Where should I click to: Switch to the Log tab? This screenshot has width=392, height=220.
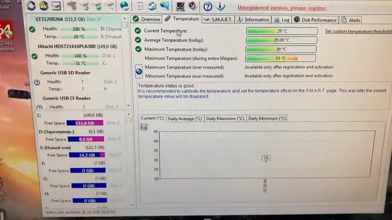click(x=282, y=20)
